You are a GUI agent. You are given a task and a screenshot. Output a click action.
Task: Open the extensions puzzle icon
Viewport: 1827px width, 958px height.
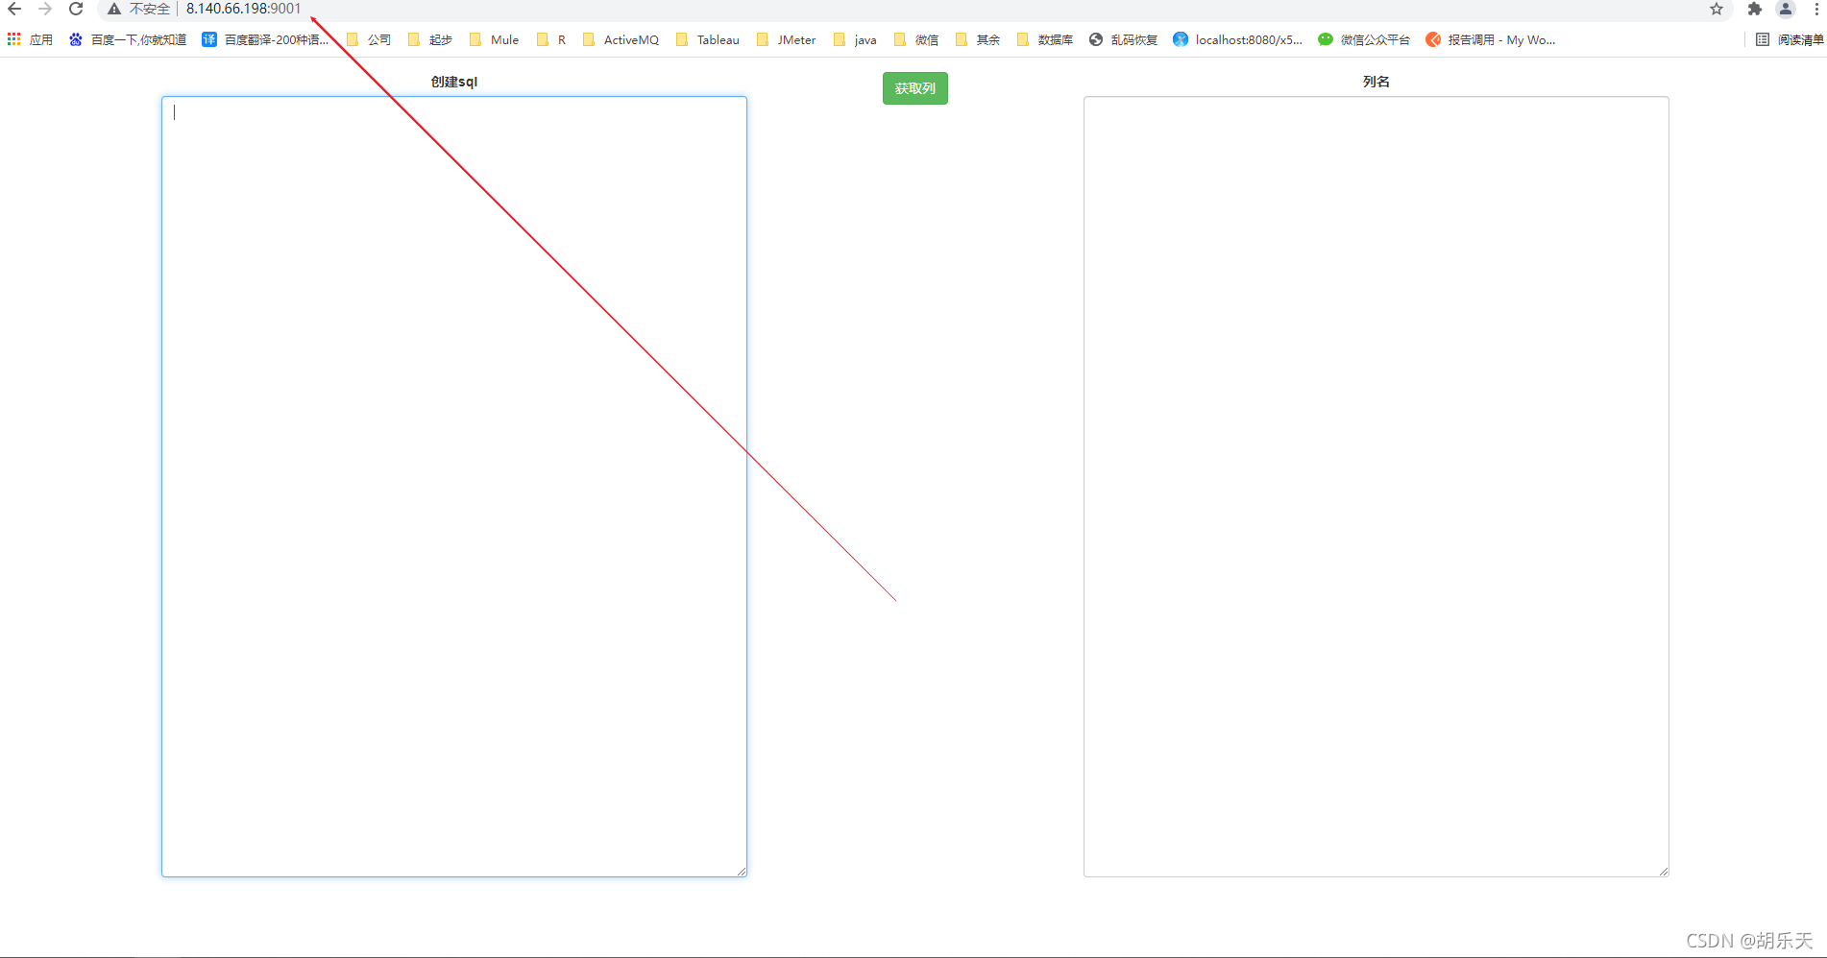(x=1755, y=9)
